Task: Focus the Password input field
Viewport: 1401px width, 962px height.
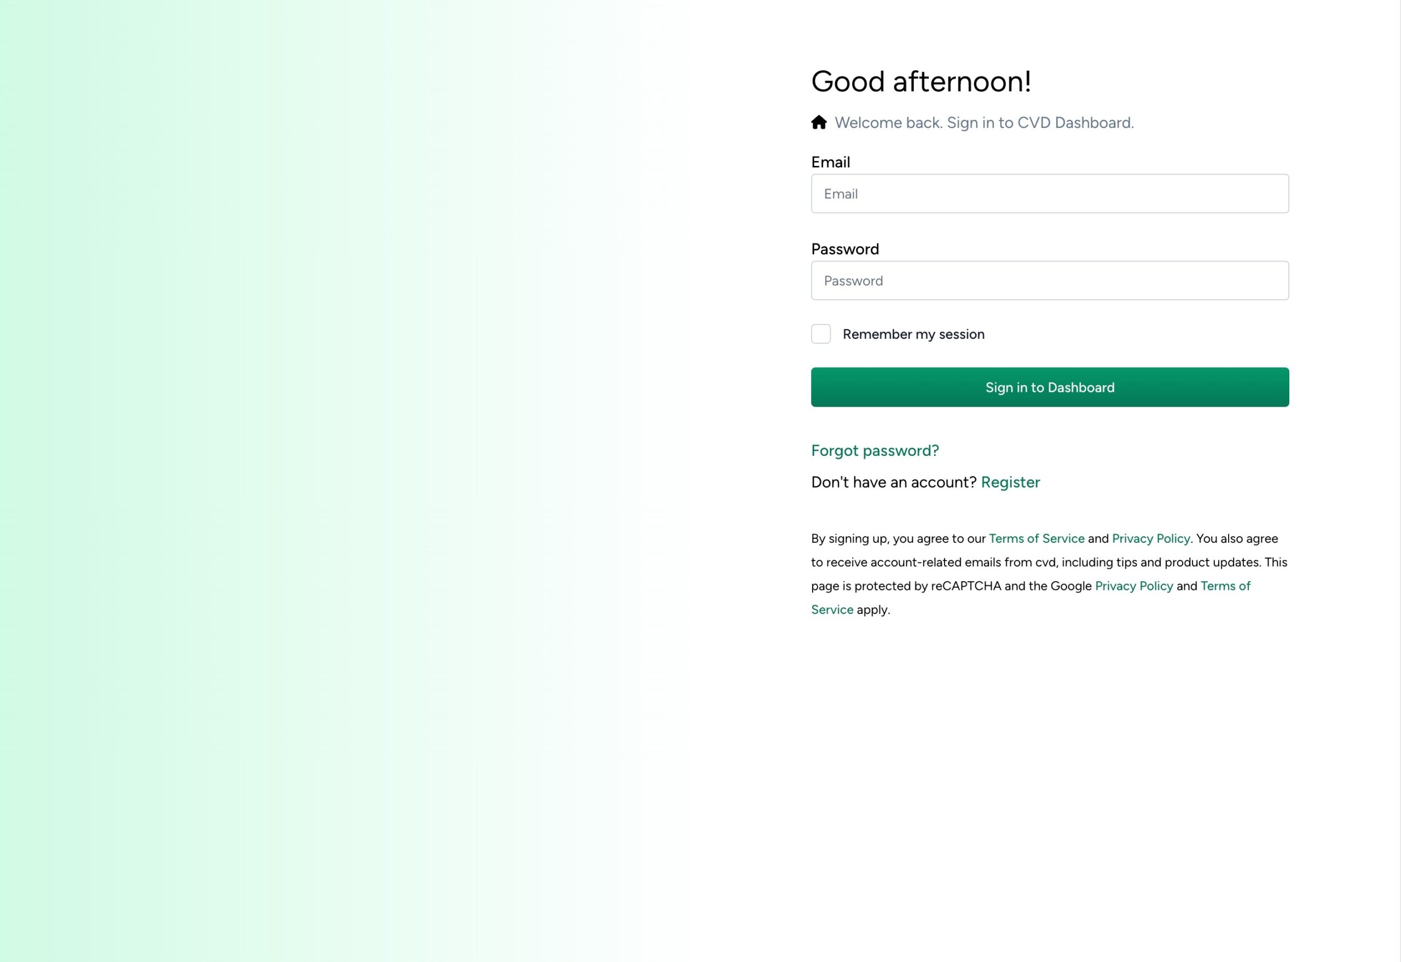Action: [x=1050, y=280]
